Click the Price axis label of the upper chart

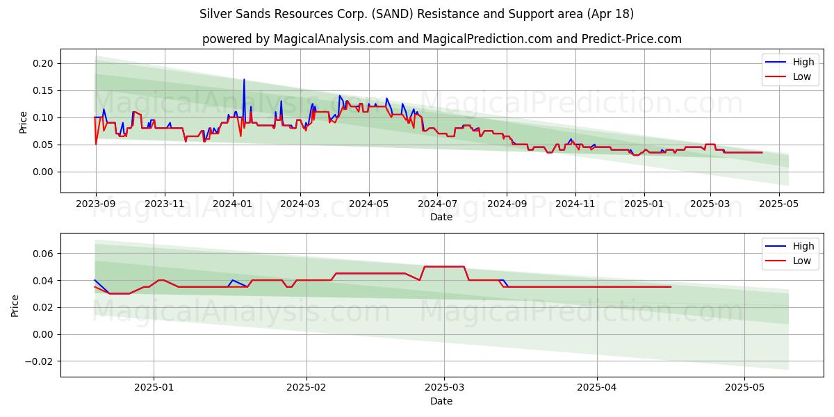tap(23, 121)
